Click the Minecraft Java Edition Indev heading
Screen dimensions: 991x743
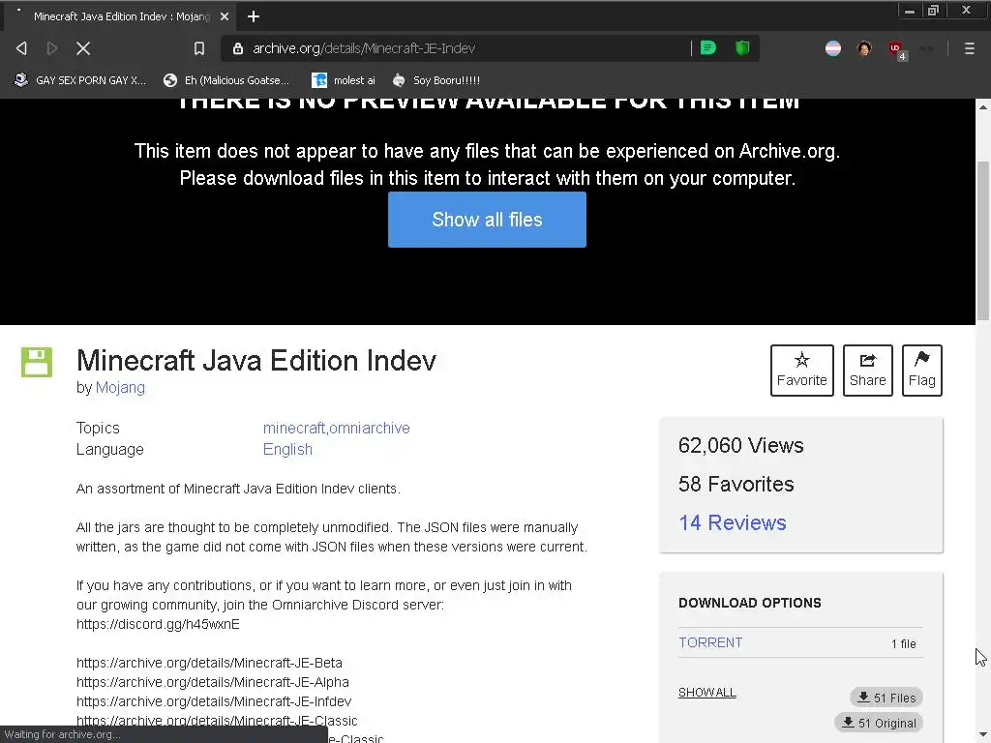pos(255,361)
